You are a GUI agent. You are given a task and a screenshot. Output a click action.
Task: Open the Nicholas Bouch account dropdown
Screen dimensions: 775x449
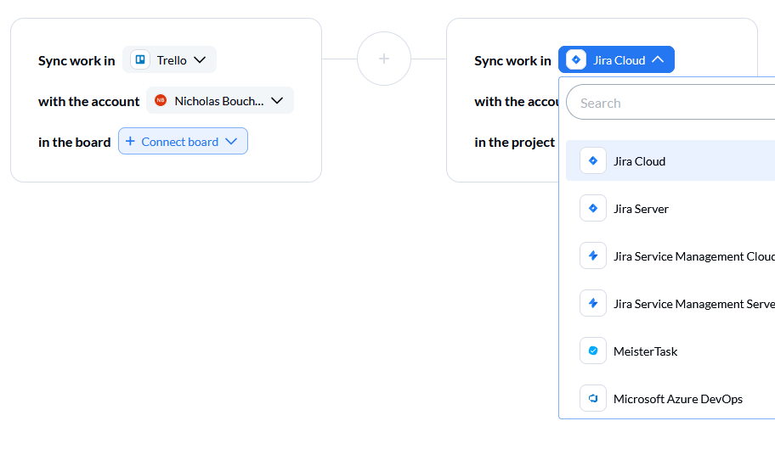point(220,101)
